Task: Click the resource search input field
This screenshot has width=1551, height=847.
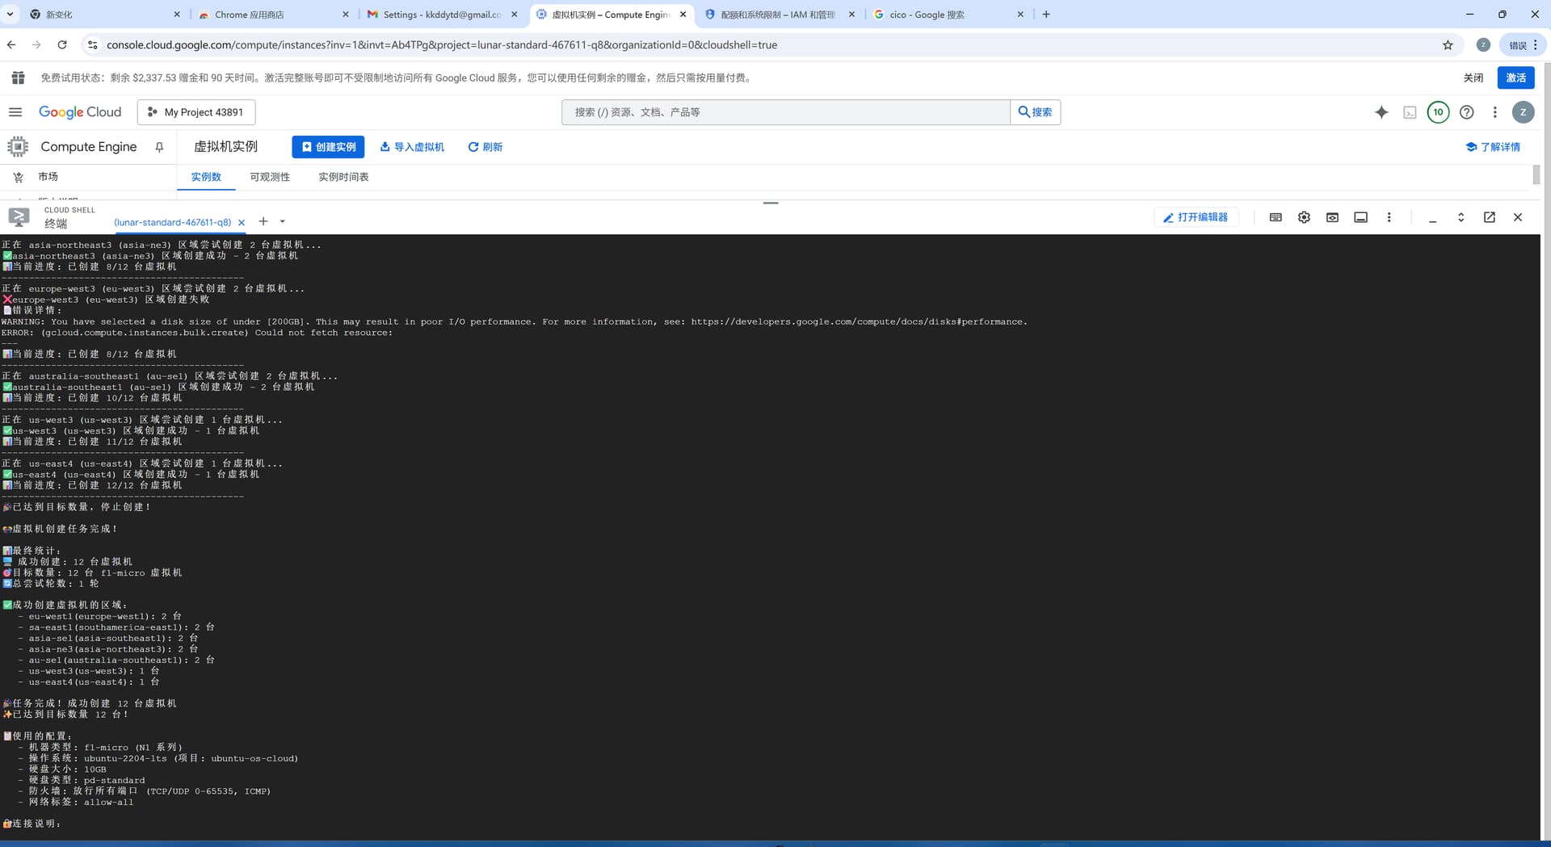Action: tap(785, 112)
